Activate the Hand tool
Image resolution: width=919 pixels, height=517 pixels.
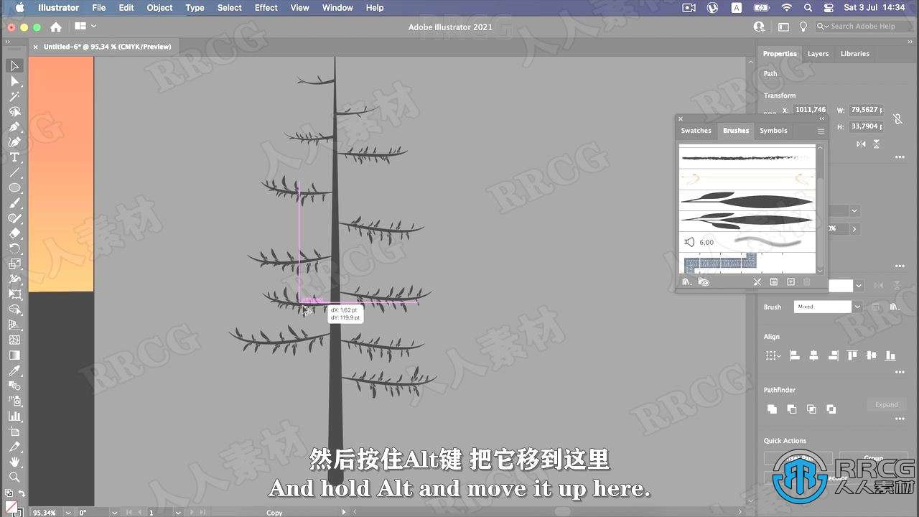[14, 462]
